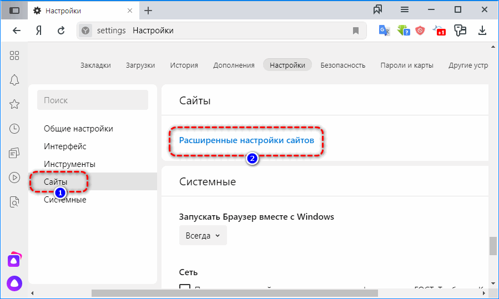Expand the Всегда startup dropdown
This screenshot has height=299, width=499.
(x=203, y=235)
